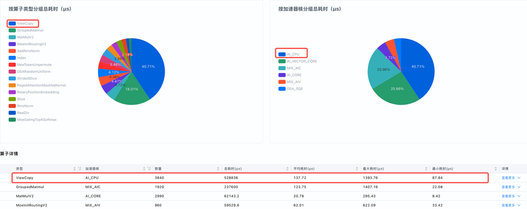
Task: Sort by 总耗时(μs) column arrows
Action: [x=287, y=169]
